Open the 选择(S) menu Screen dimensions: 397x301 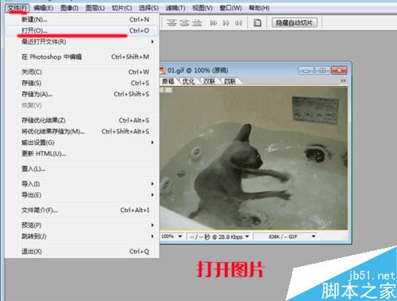click(x=148, y=8)
